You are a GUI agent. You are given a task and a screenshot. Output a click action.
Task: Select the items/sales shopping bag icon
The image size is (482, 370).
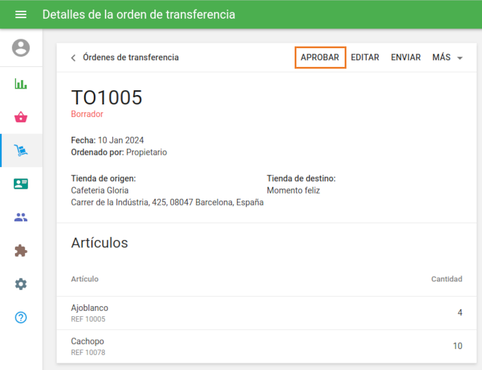pos(21,117)
